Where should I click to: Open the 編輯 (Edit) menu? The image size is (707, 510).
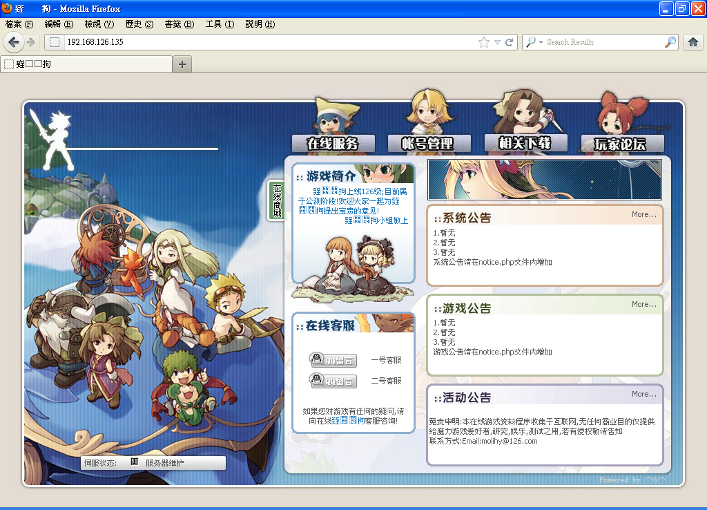coord(59,24)
